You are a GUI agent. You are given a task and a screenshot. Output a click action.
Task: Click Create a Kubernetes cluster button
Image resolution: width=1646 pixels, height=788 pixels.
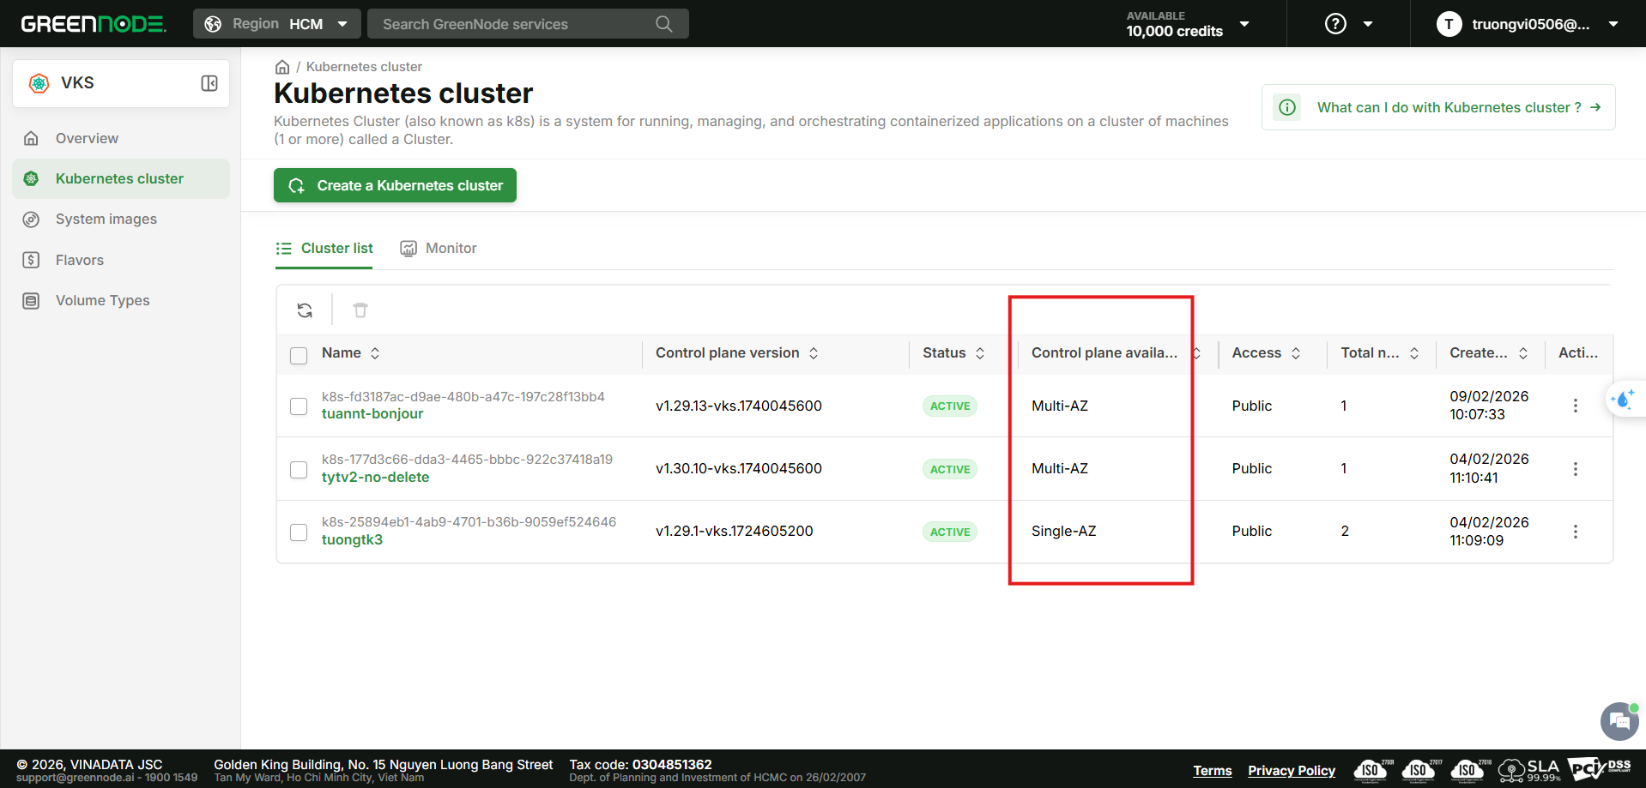[395, 185]
